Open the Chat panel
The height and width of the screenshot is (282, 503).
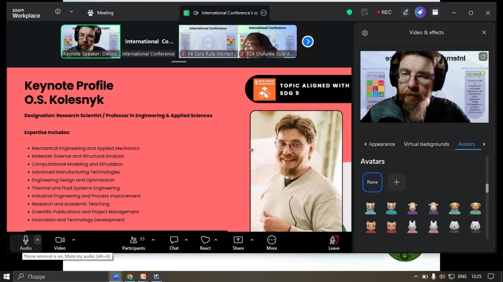point(174,242)
